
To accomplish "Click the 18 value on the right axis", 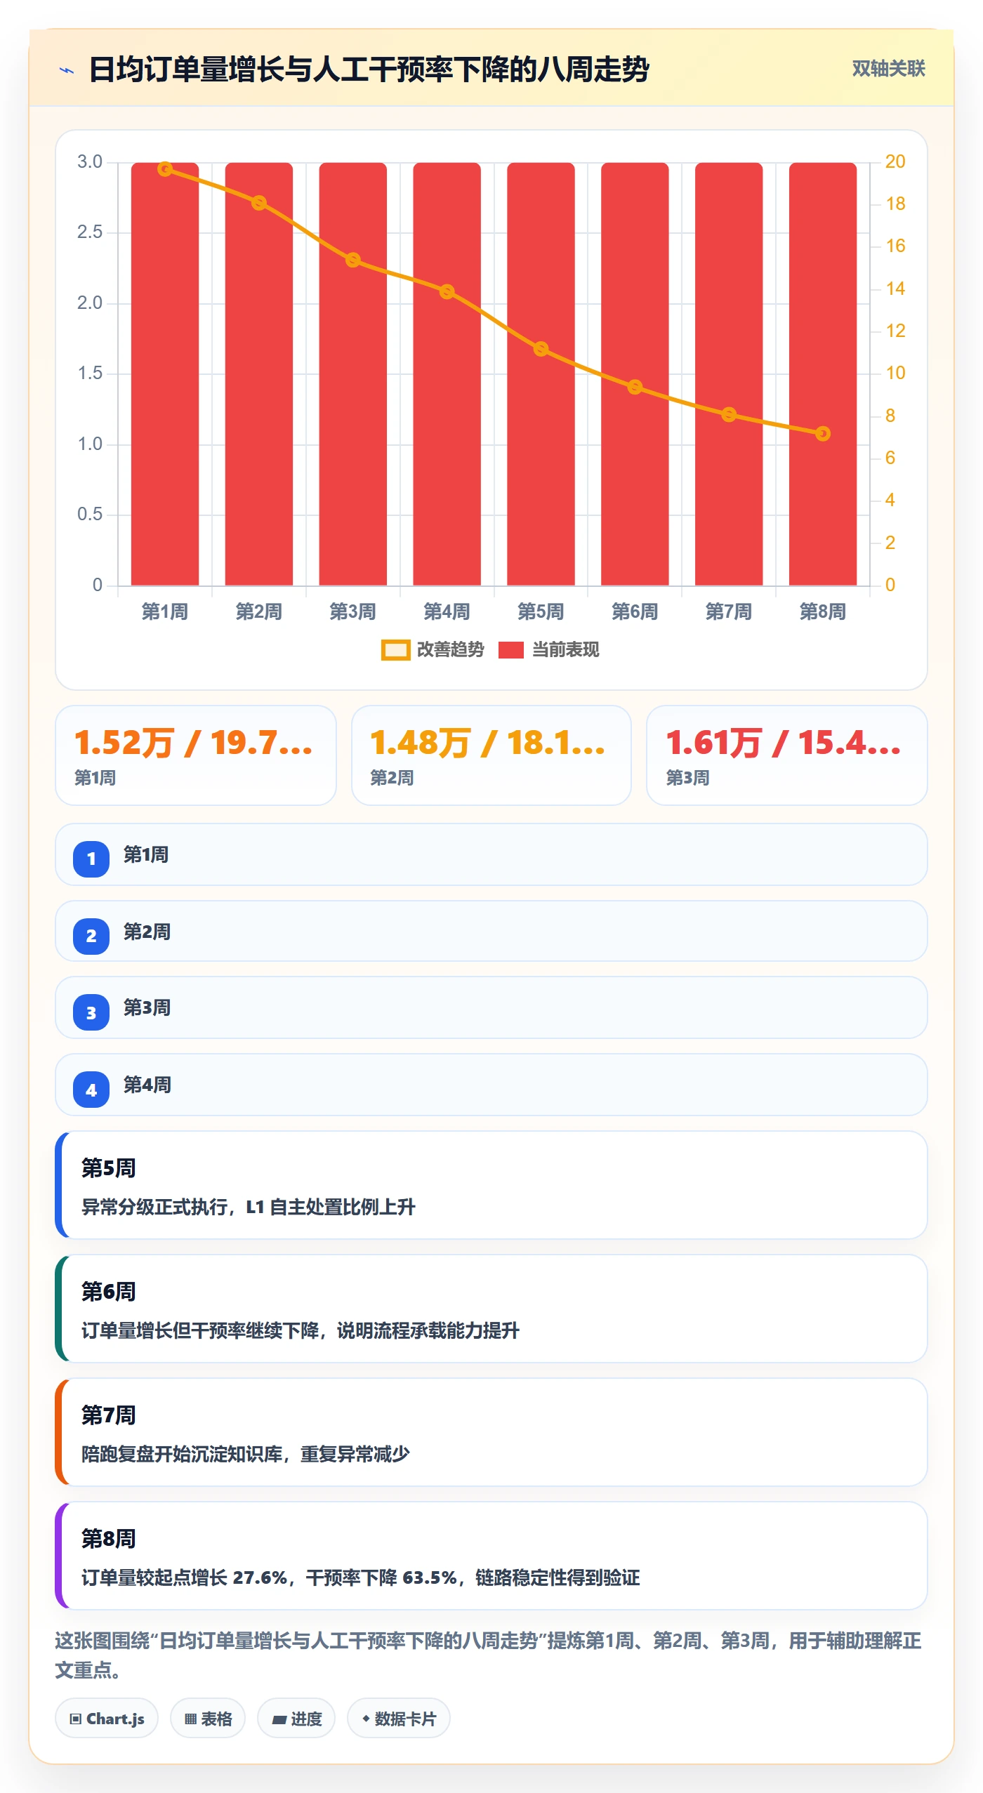I will coord(895,204).
